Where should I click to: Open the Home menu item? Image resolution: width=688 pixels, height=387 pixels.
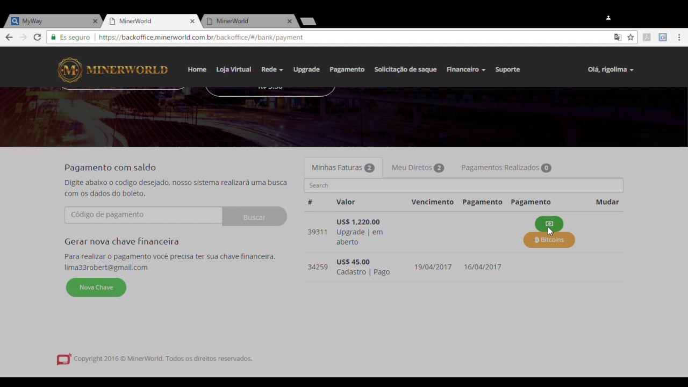(x=197, y=69)
